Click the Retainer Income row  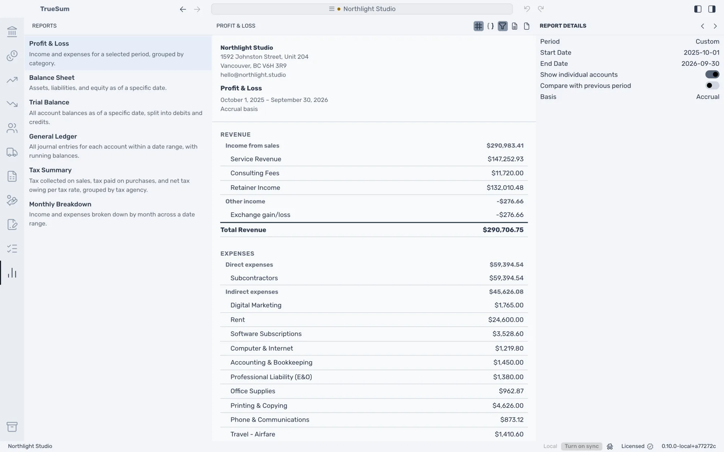(x=374, y=188)
